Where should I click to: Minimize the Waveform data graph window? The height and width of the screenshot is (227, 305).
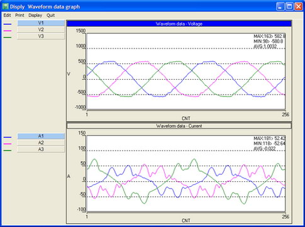pos(280,6)
